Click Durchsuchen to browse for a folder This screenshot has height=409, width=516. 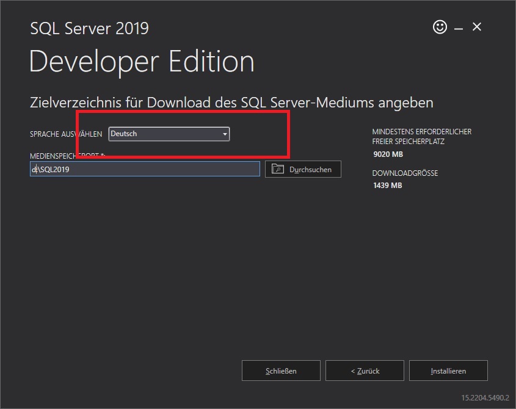pyautogui.click(x=303, y=169)
